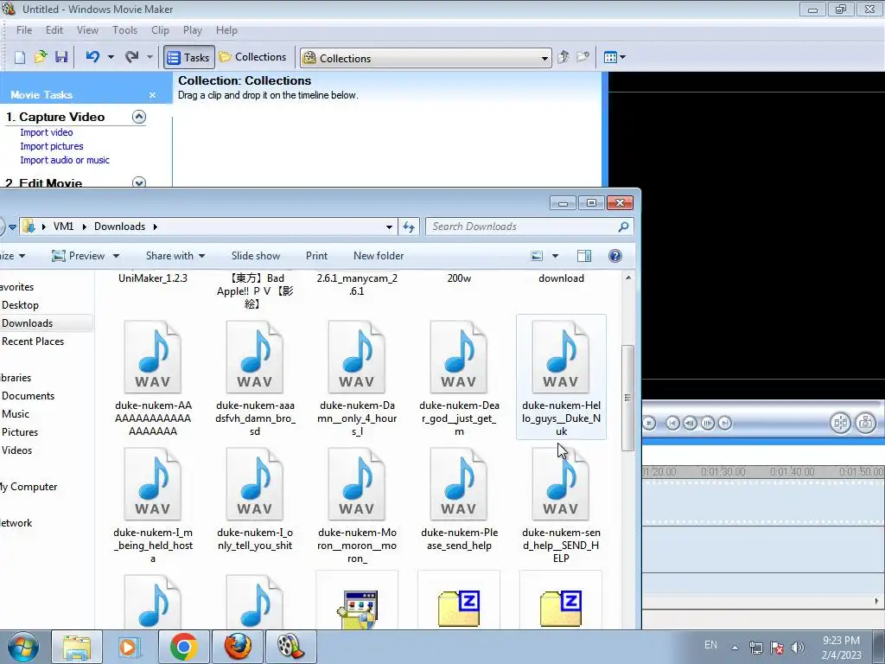Create a new project in Movie Maker
The width and height of the screenshot is (885, 664).
pyautogui.click(x=20, y=57)
